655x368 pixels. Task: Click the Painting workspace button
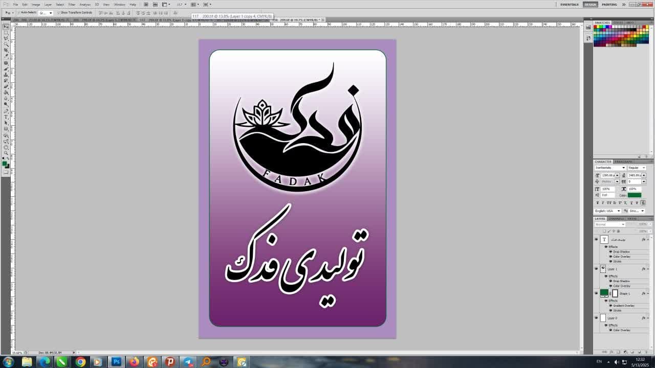click(x=609, y=5)
